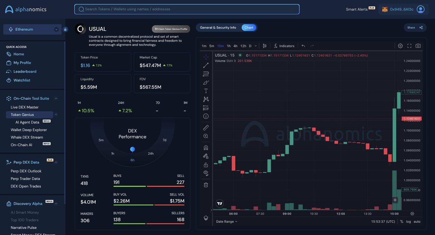Undo the last chart action

(x=303, y=46)
